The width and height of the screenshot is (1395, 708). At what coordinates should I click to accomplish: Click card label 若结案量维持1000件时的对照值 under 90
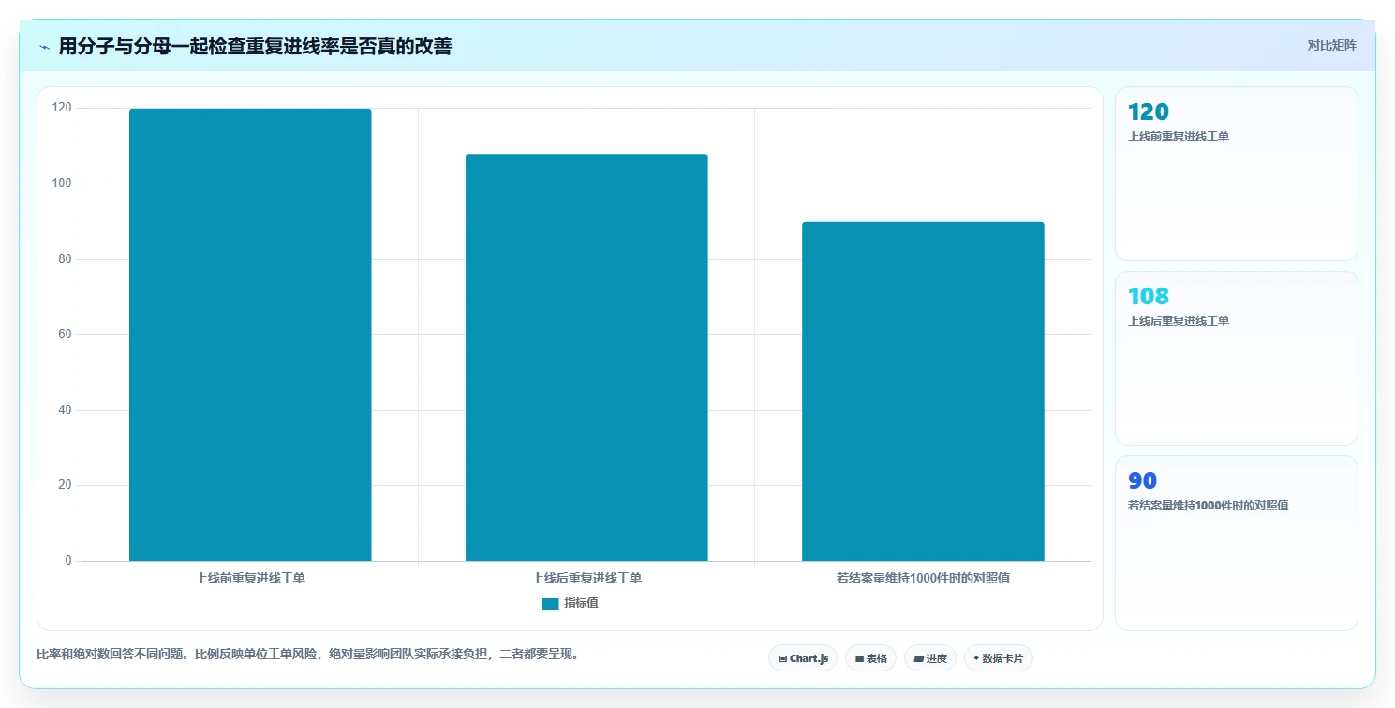(1209, 506)
